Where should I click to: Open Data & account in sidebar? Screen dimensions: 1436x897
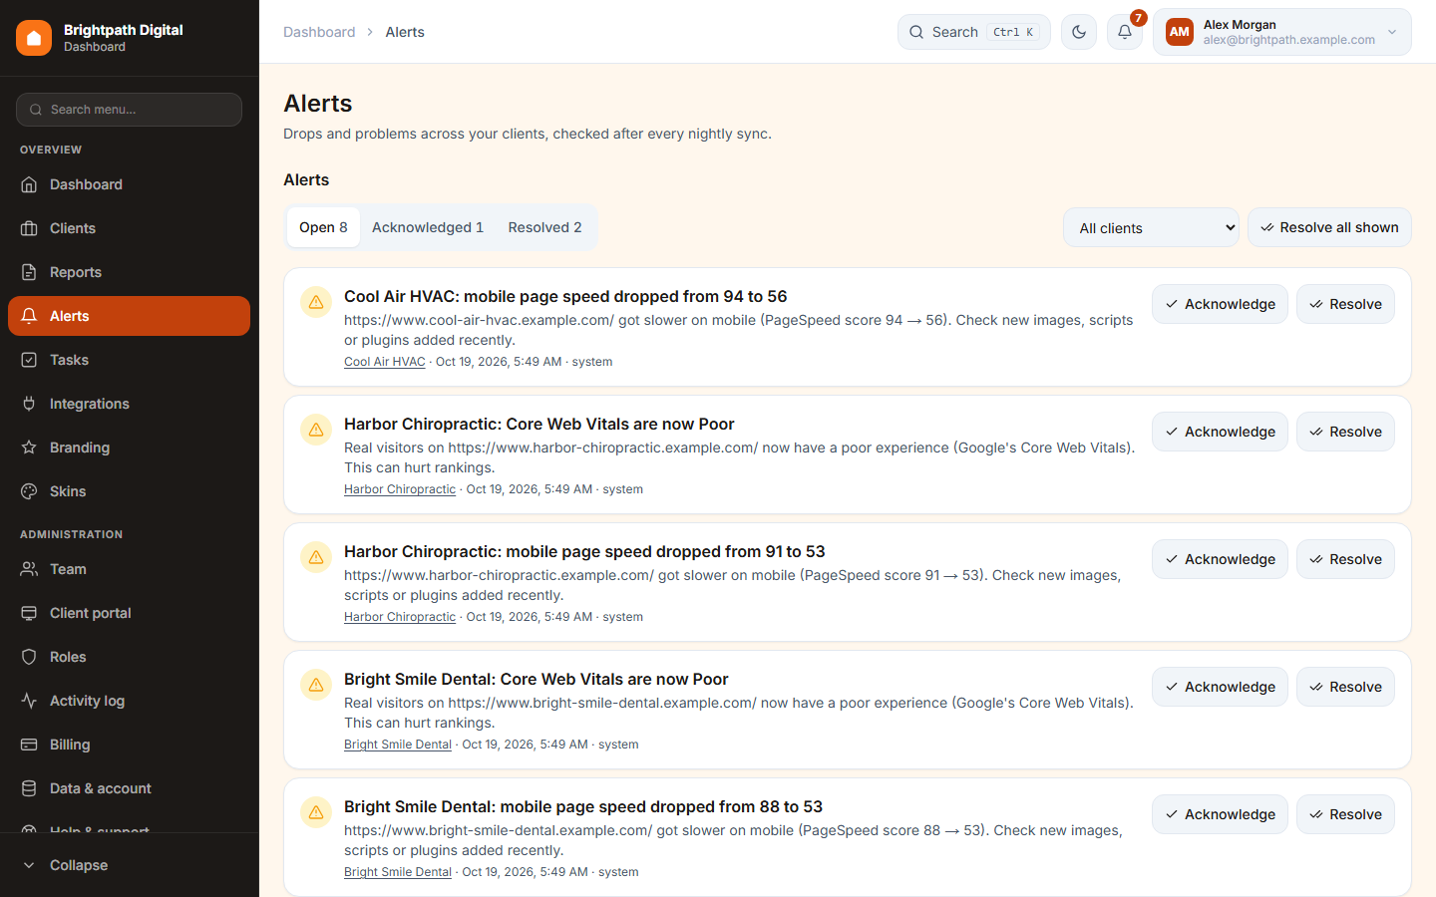[x=130, y=788]
